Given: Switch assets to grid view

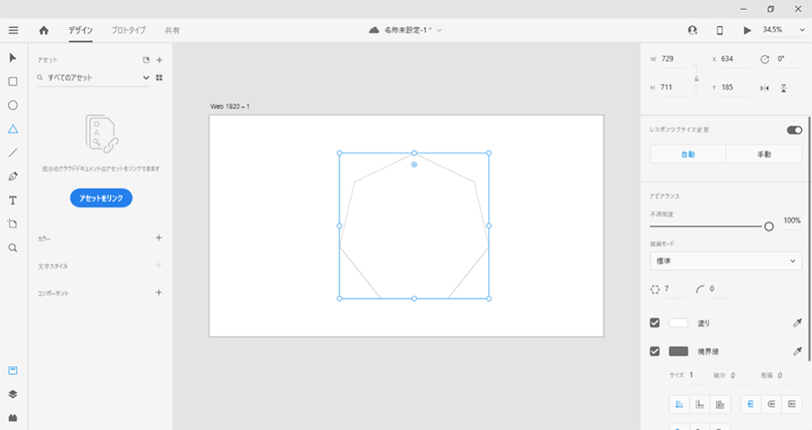Looking at the screenshot, I should [160, 78].
